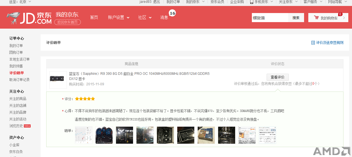Open 浏览历史 in the sidebar
The image size is (352, 157).
pyautogui.click(x=16, y=126)
